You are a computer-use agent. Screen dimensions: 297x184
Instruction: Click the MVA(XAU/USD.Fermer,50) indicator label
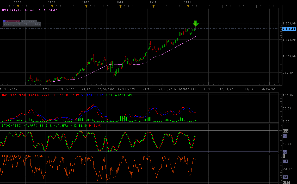point(29,10)
